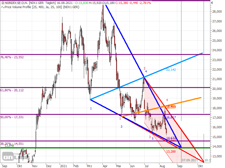Viewport: 225px width, 168px height.
Task: Click Jul on the time axis
Action: pos(147,166)
